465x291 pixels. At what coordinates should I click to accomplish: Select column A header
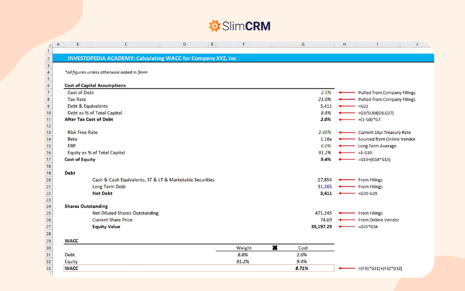coord(58,44)
